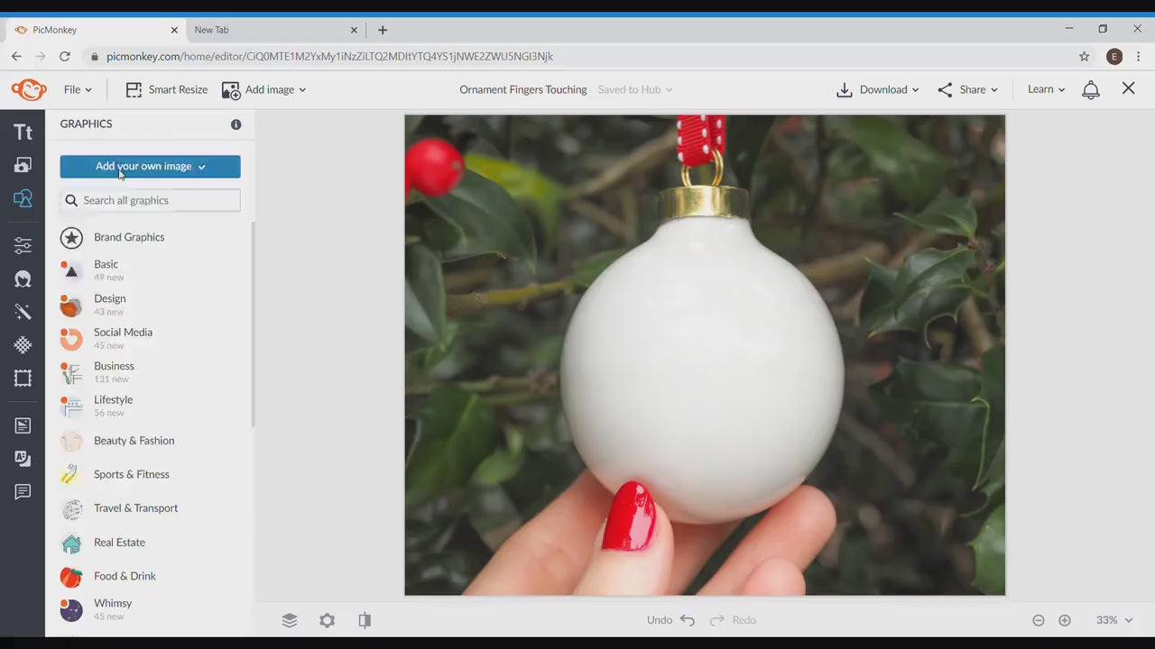Screen dimensions: 1155x649
Task: Click the Undo arrow
Action: [x=688, y=620]
